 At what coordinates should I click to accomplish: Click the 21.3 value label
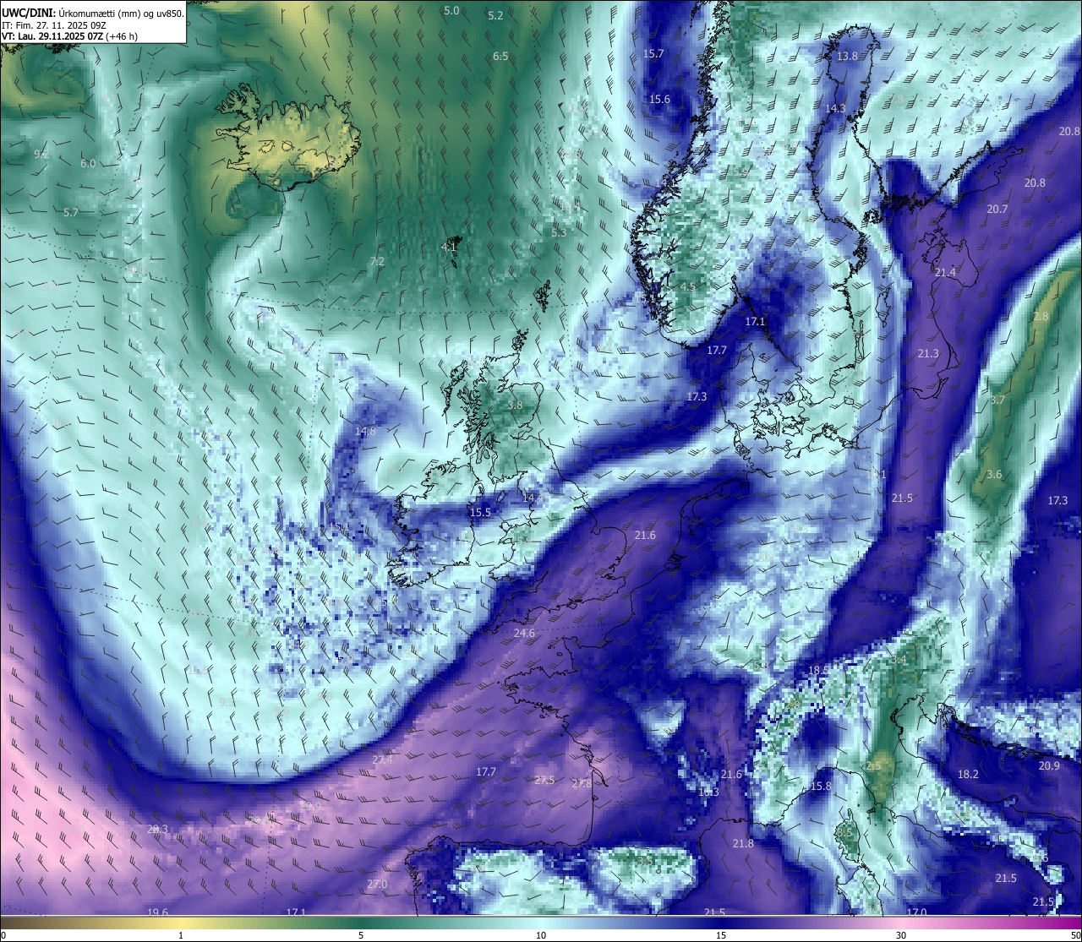(928, 353)
